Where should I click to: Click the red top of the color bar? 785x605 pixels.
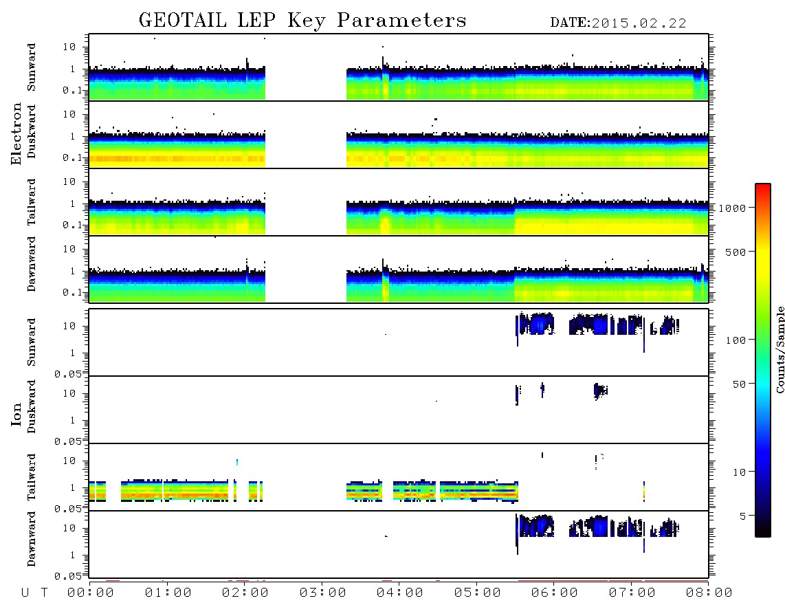tap(763, 189)
